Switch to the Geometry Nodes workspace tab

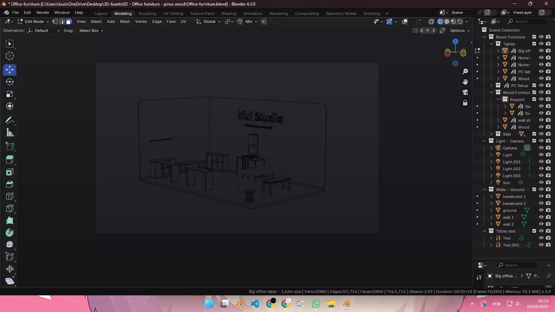point(341,14)
